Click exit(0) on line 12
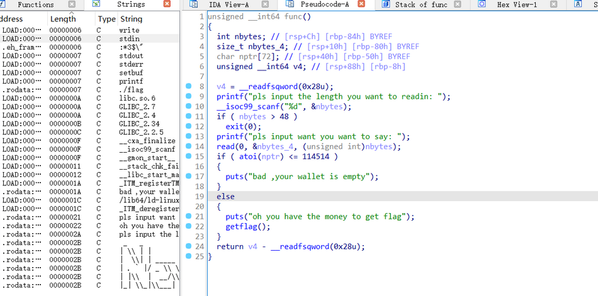The image size is (598, 296). 244,126
